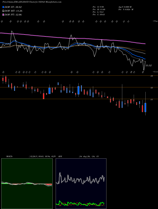Click the thick blue short-term EMA line end
The height and width of the screenshot is (209, 158).
point(145,59)
